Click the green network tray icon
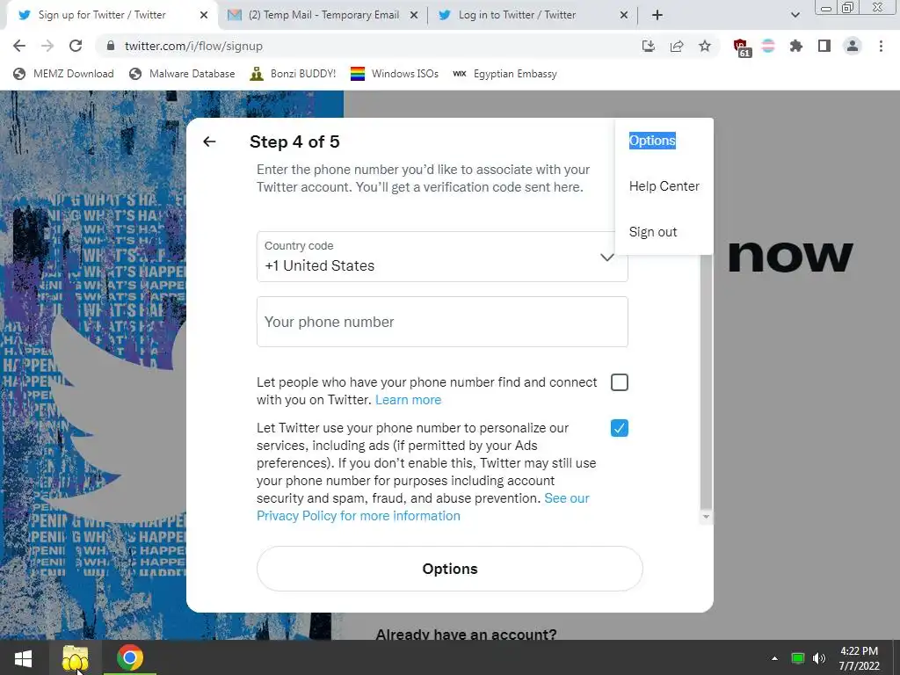 click(x=798, y=658)
